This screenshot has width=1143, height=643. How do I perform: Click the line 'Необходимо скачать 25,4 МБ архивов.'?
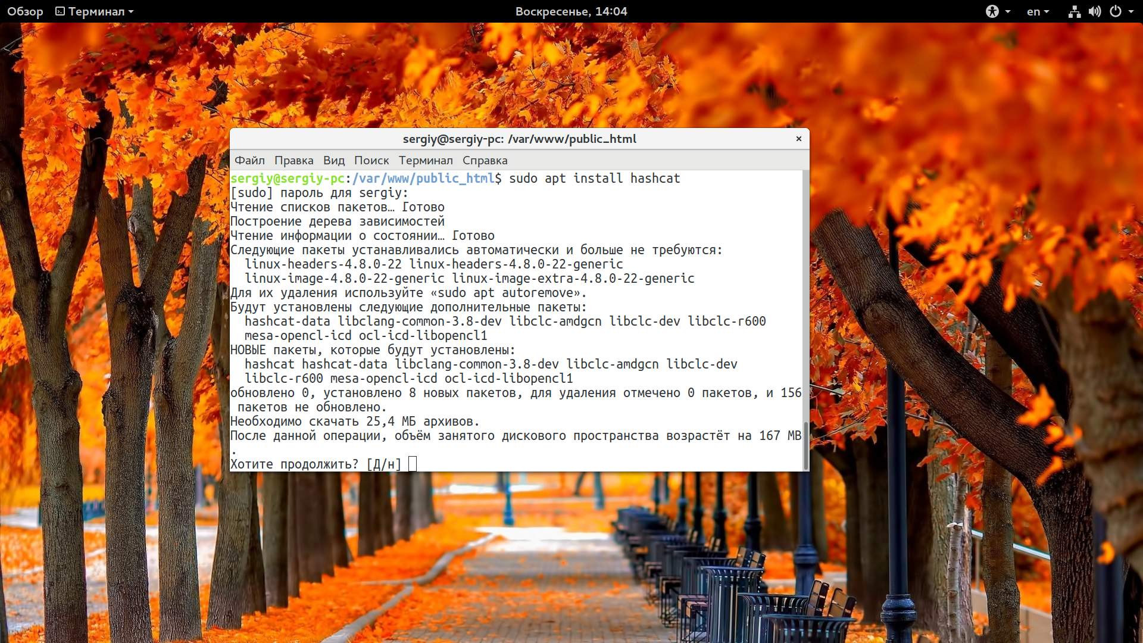tap(355, 421)
